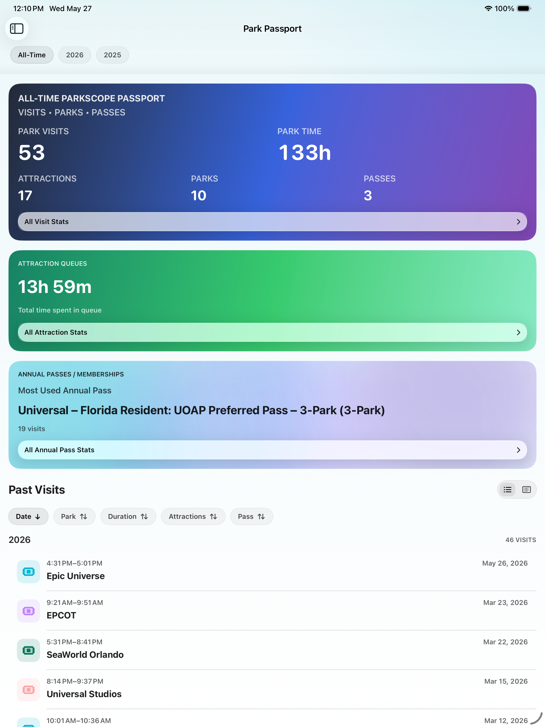Tap the Park Time value 133h

click(305, 152)
